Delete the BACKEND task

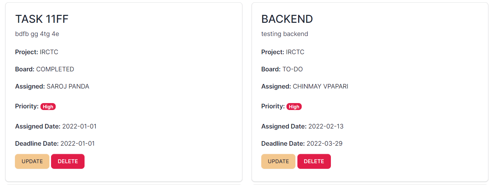point(314,161)
